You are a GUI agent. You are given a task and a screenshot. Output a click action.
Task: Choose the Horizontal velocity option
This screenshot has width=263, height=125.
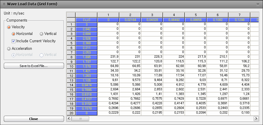point(14,34)
